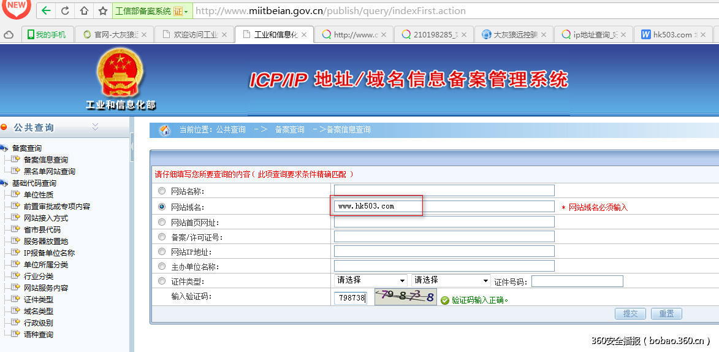Open 域名类型 in the sidebar
719x352 pixels.
pyautogui.click(x=39, y=311)
